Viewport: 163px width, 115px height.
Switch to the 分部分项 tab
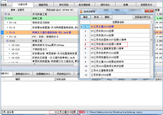[23, 5]
